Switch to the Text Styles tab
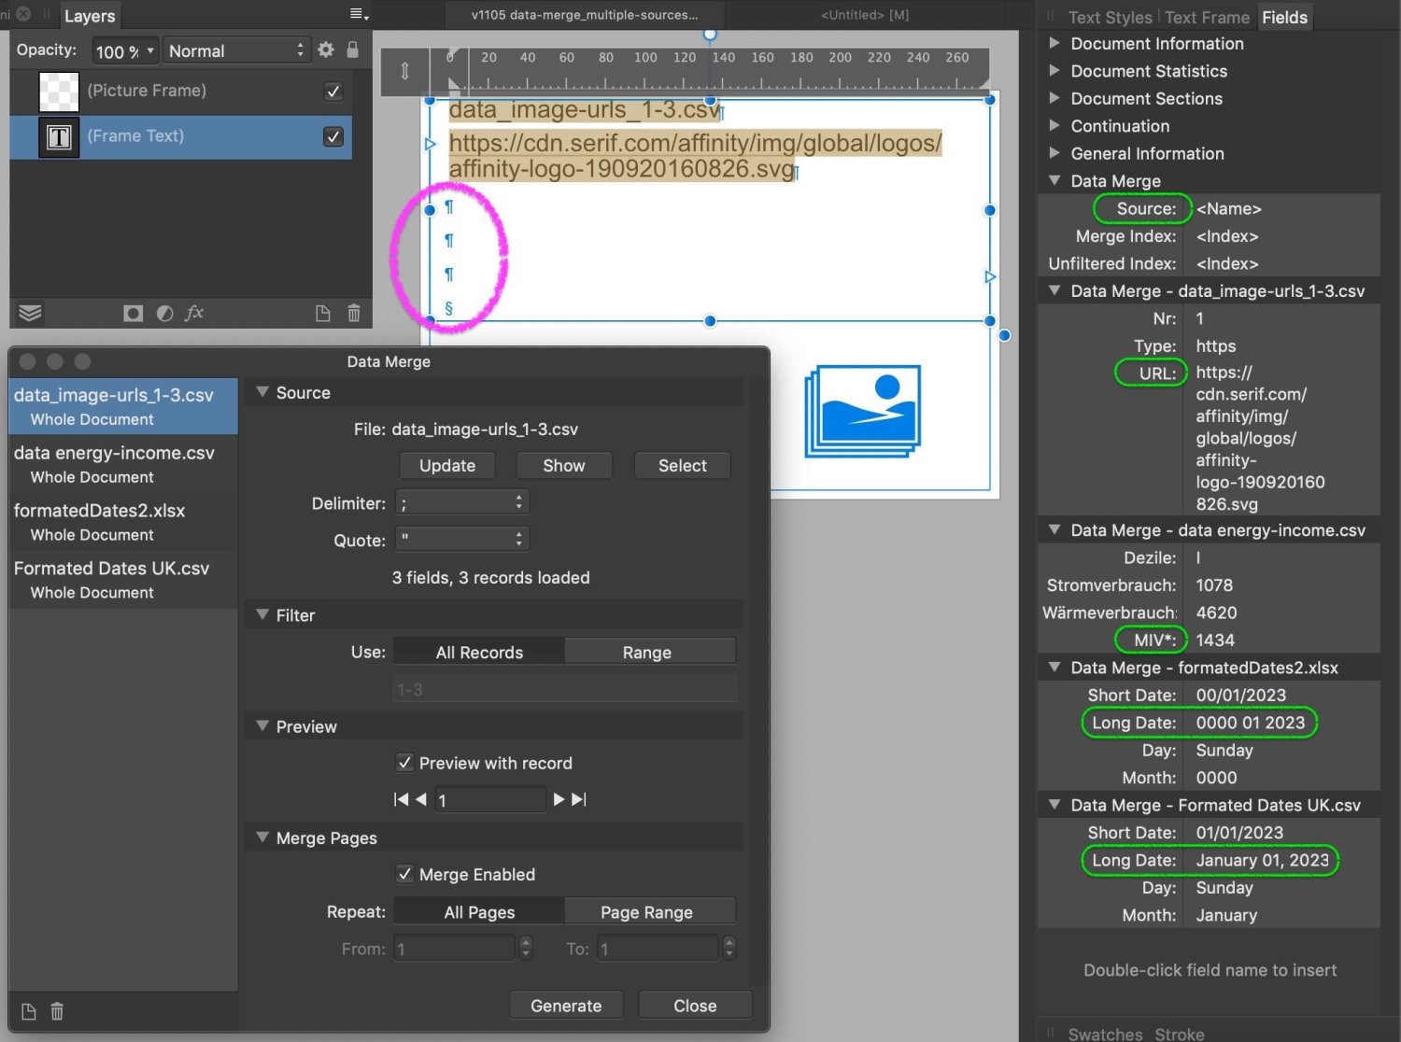 coord(1112,17)
